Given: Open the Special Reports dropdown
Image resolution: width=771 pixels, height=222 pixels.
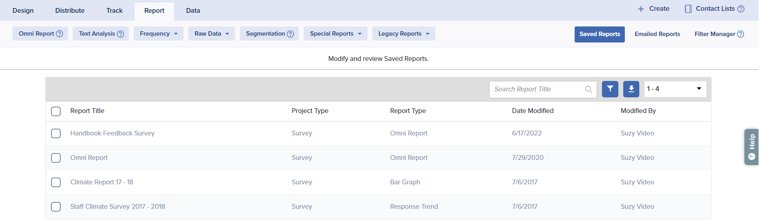Looking at the screenshot, I should [x=335, y=34].
